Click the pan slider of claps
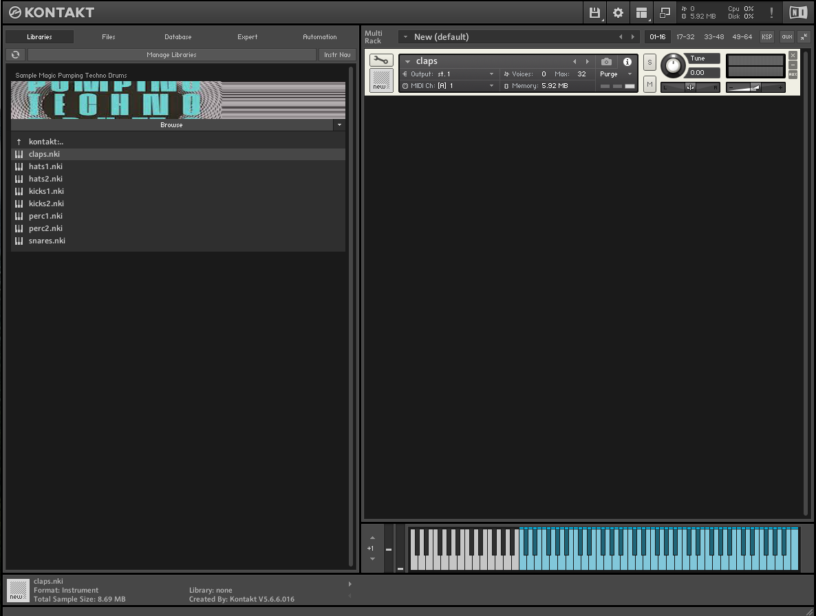 tap(690, 87)
